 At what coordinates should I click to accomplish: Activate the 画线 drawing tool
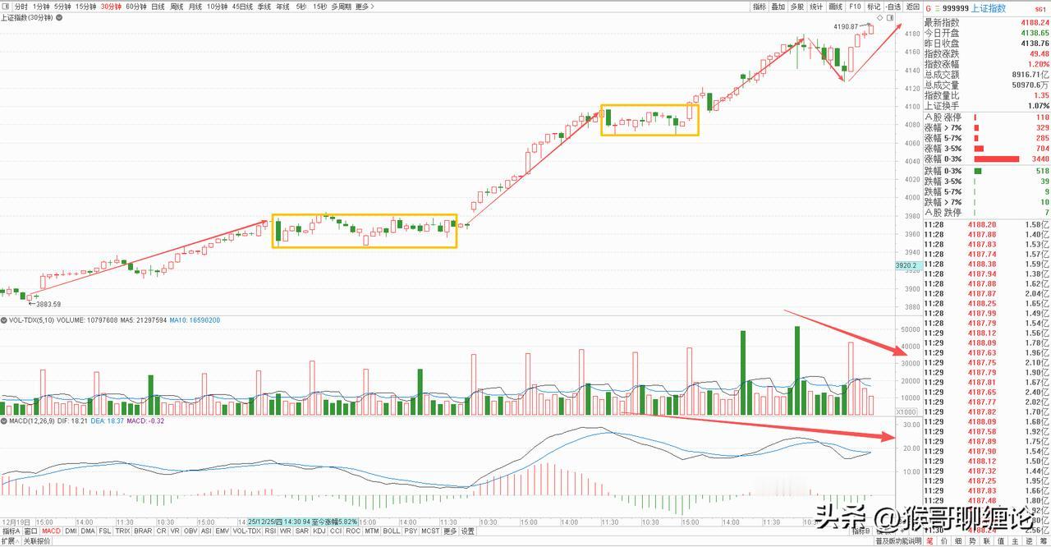(836, 6)
